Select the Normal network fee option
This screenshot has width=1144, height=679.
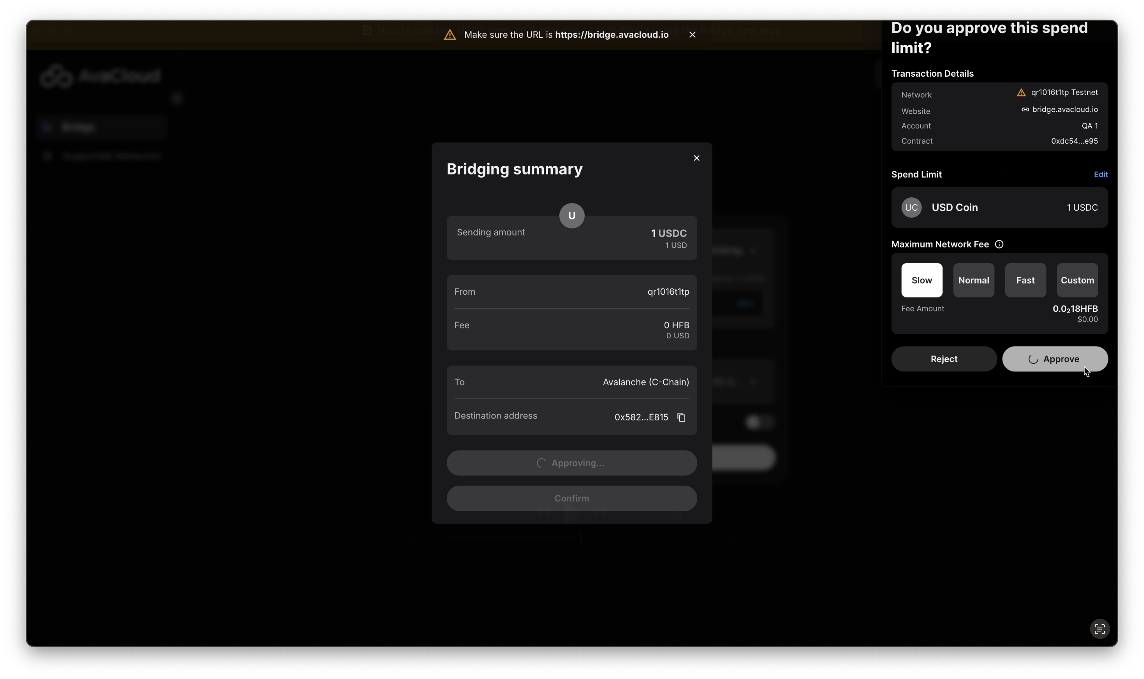(x=973, y=280)
